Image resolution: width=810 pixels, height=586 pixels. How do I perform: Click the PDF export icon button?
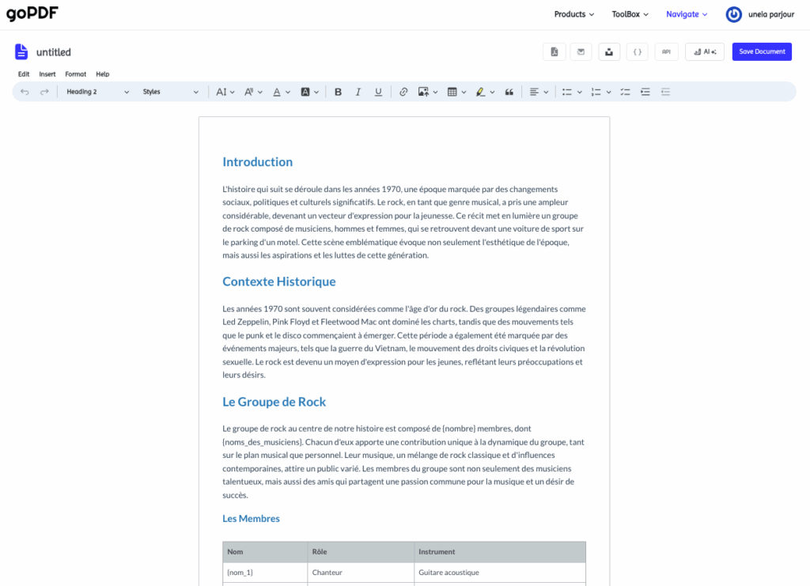click(x=555, y=51)
